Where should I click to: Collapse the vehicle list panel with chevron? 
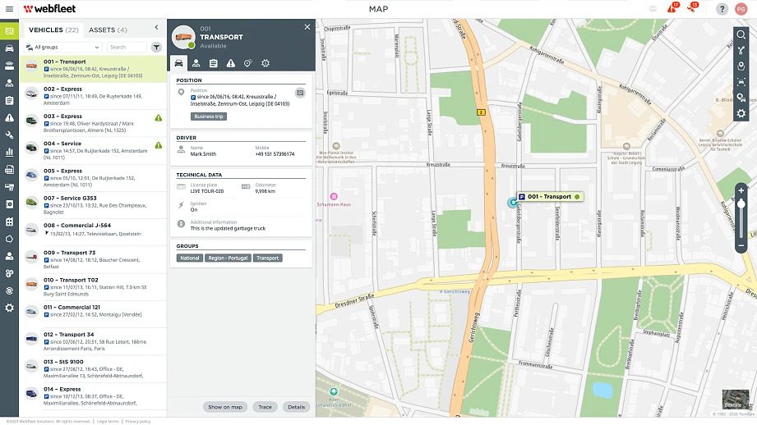point(156,27)
